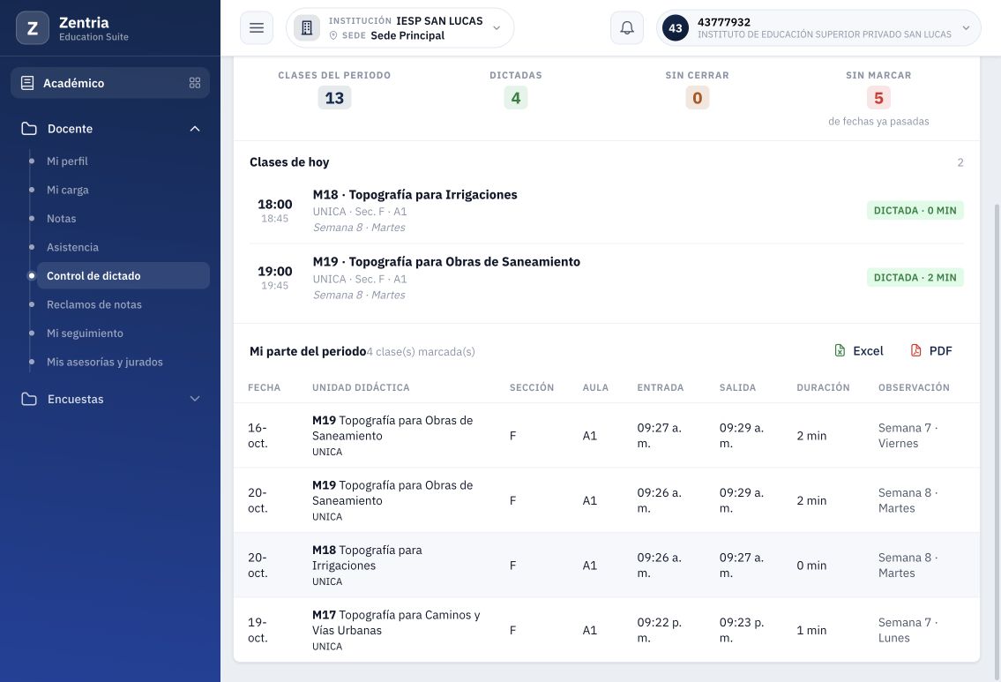
Task: Open the notifications bell
Action: click(627, 28)
